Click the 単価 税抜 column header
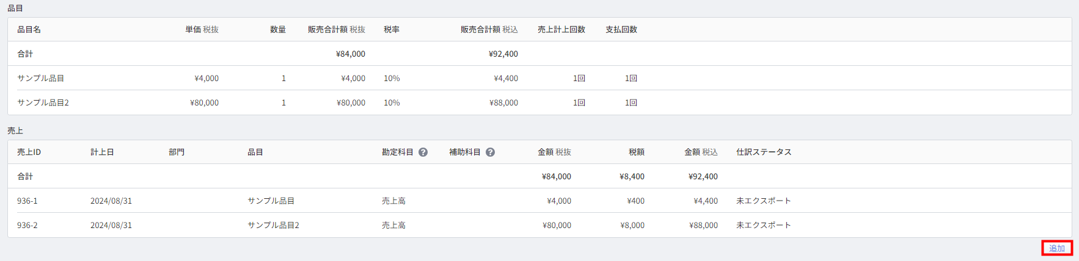The height and width of the screenshot is (261, 1079). [202, 29]
